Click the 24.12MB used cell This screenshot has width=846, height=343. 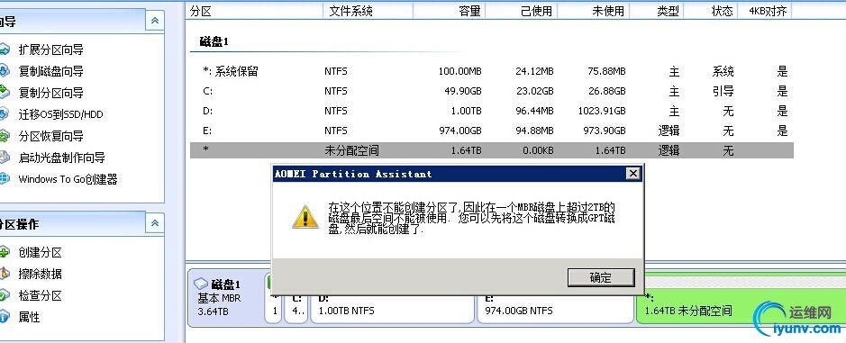(534, 71)
